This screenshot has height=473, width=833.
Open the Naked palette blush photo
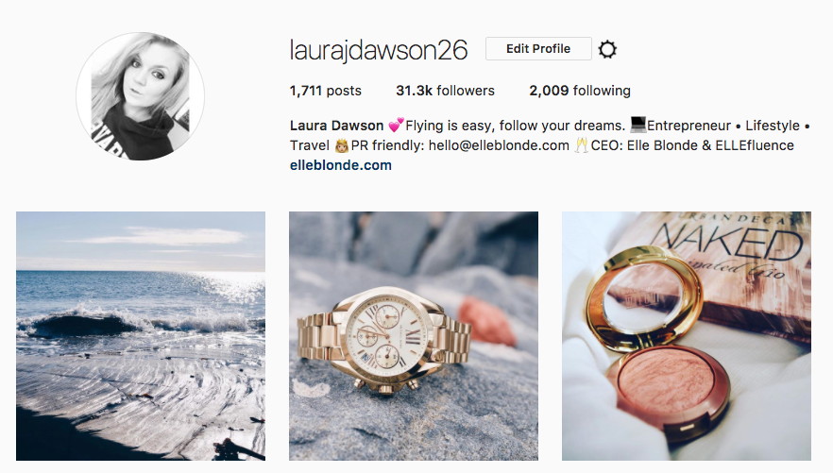pos(687,336)
